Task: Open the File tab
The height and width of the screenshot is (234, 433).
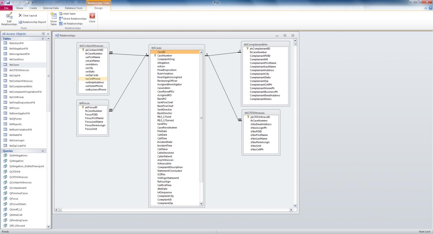Action: pyautogui.click(x=6, y=8)
